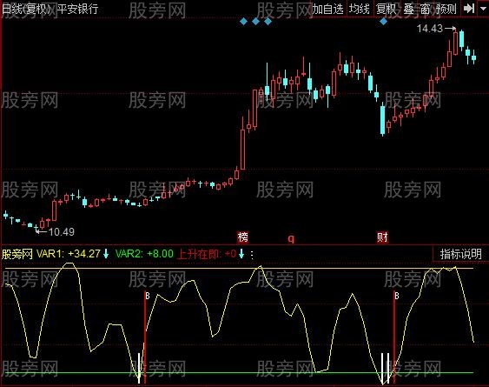489x387 pixels.
Task: Click the yellow upper threshold line in indicator
Action: pyautogui.click(x=239, y=268)
